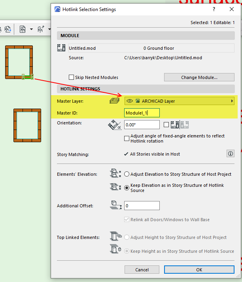Click the Orientation 0.00° field
This screenshot has height=282, width=242.
point(142,125)
